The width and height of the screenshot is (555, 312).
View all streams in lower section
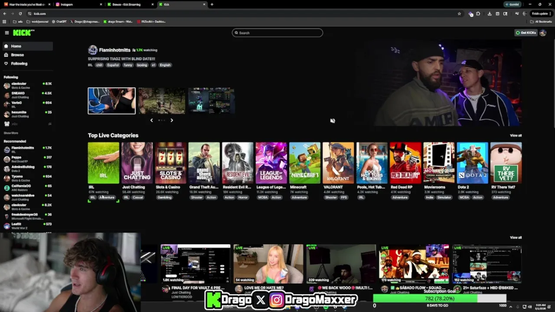click(516, 237)
